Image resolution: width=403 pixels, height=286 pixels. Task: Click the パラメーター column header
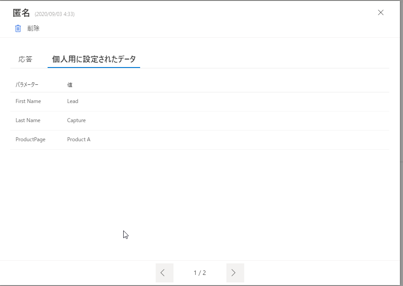point(27,85)
